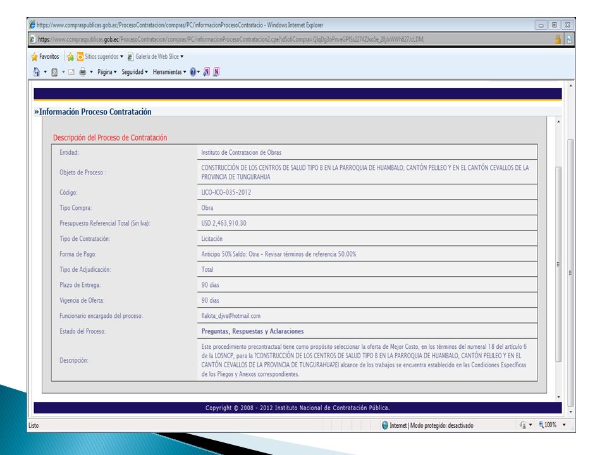Minimize the Internet Explorer window

[x=541, y=25]
